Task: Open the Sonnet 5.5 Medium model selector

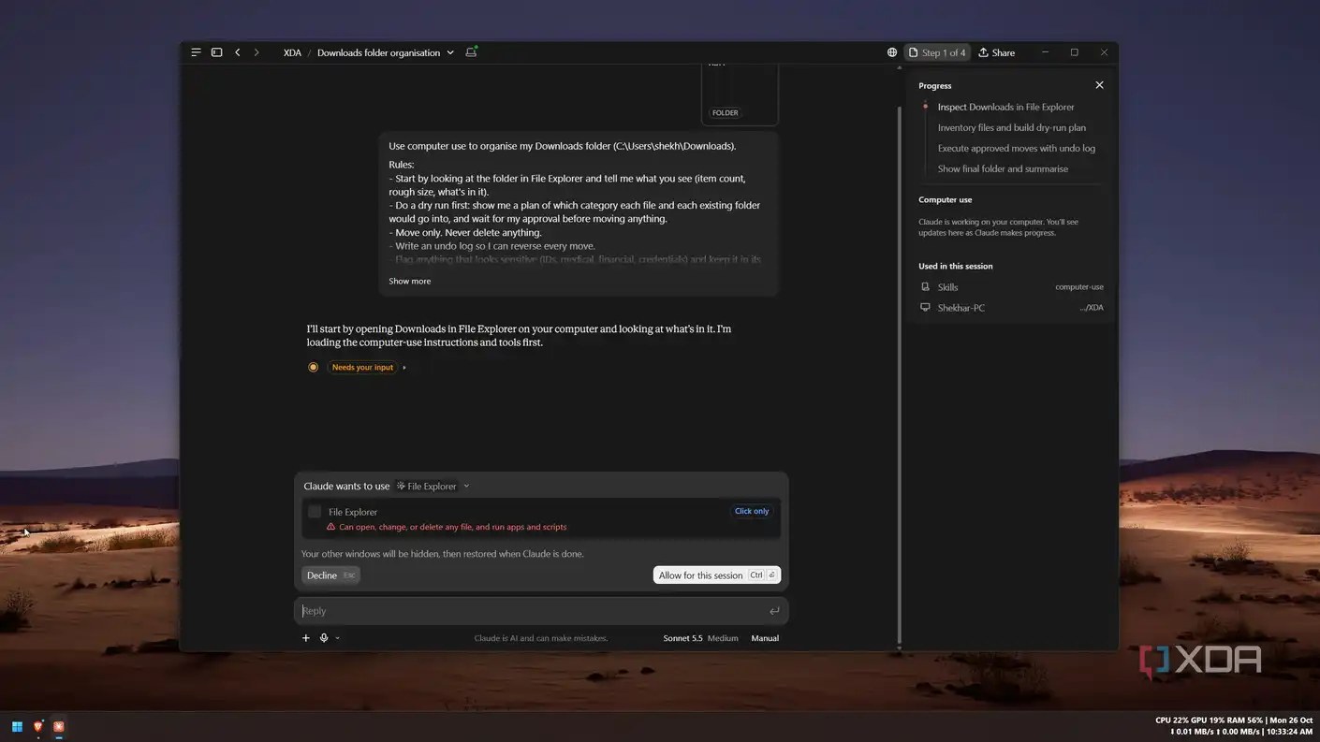Action: point(700,638)
